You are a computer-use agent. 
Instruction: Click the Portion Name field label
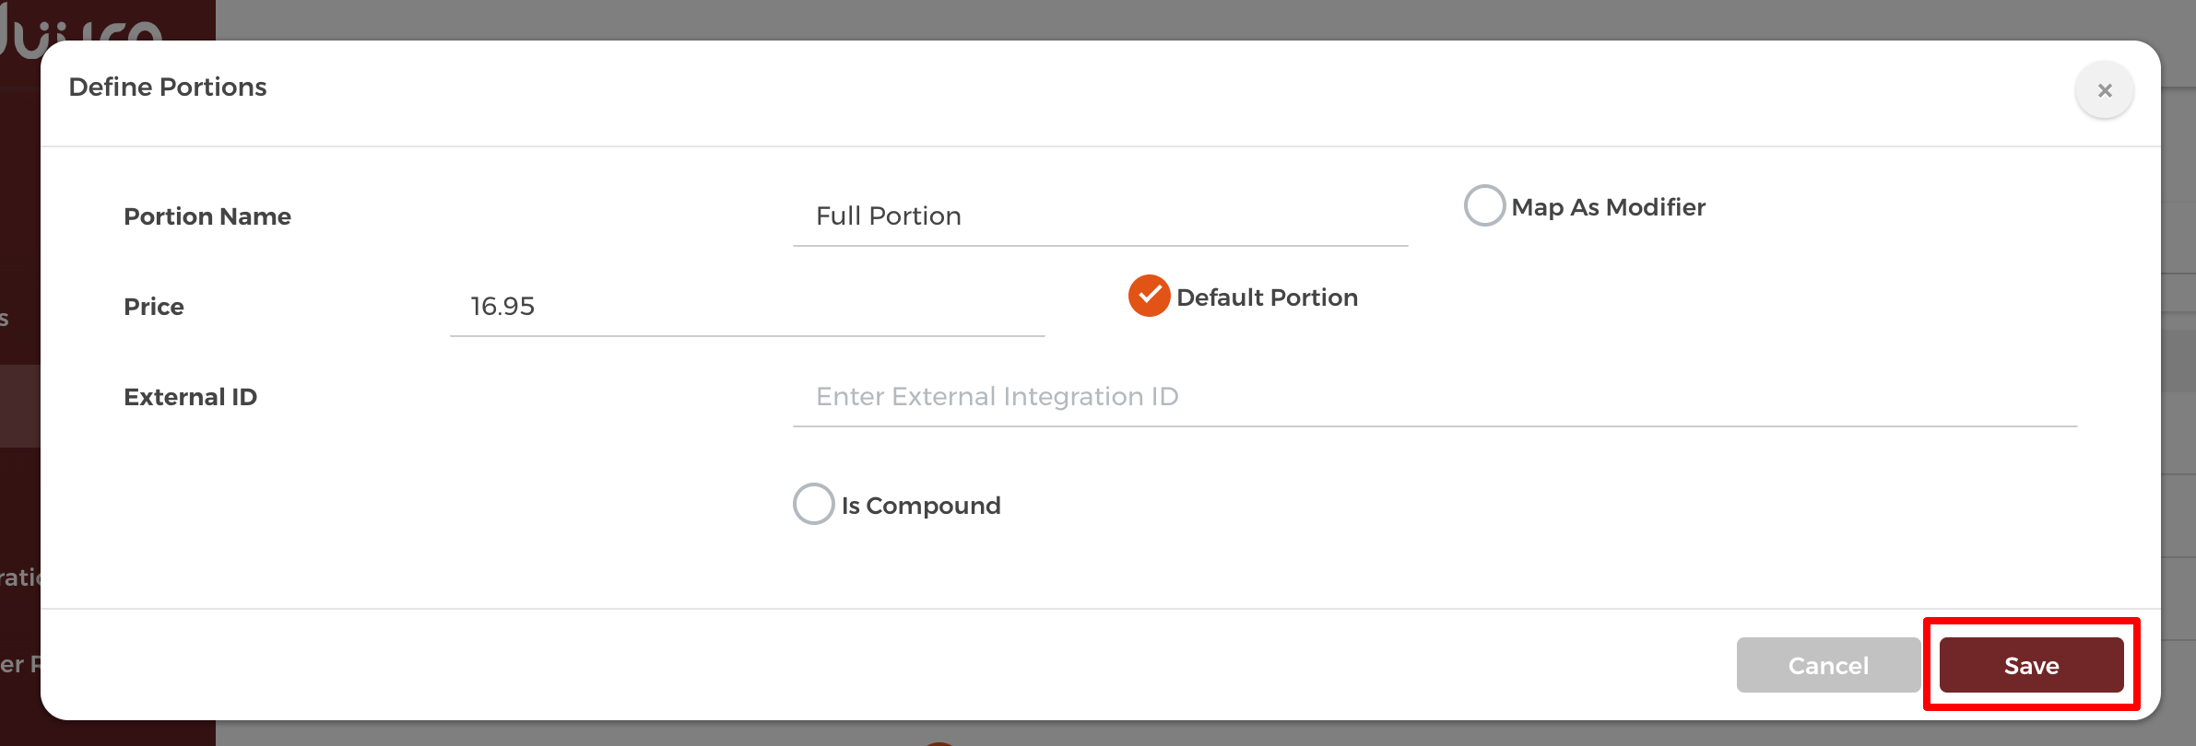(x=207, y=216)
